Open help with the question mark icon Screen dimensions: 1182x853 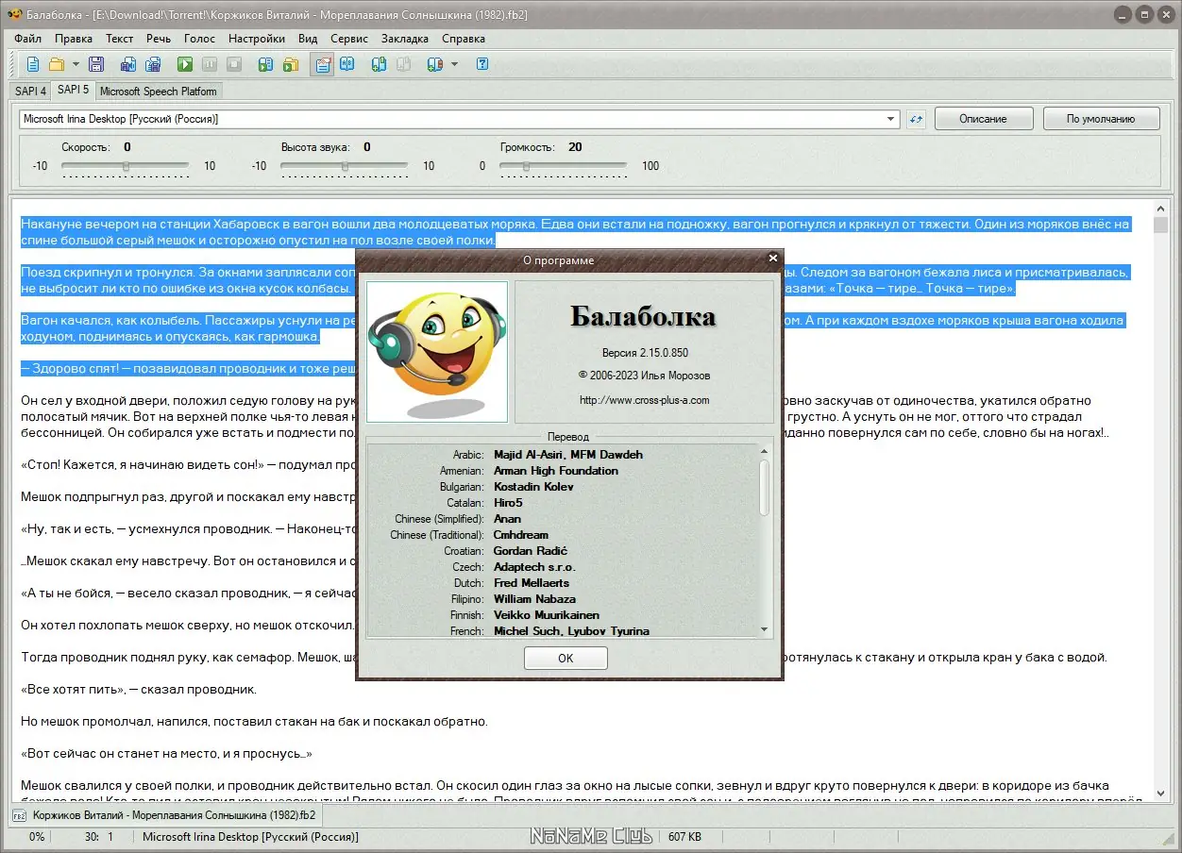coord(482,64)
